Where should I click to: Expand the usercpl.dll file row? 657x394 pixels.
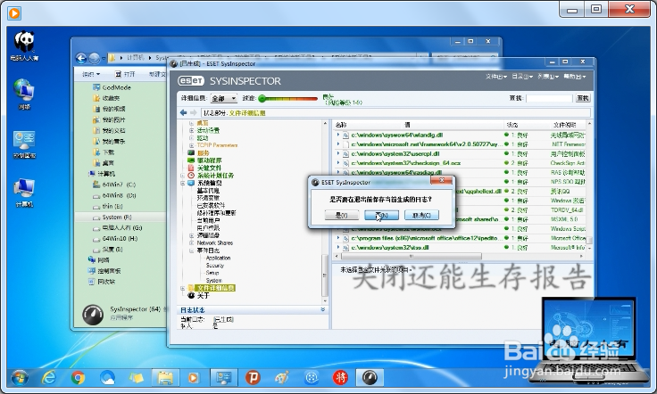click(338, 153)
